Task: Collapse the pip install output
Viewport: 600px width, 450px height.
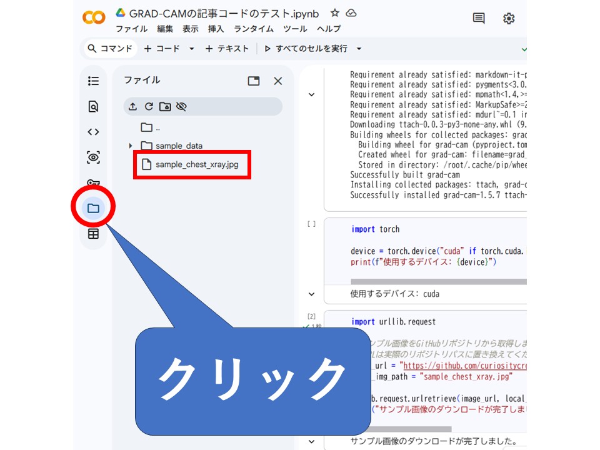Action: pos(312,94)
